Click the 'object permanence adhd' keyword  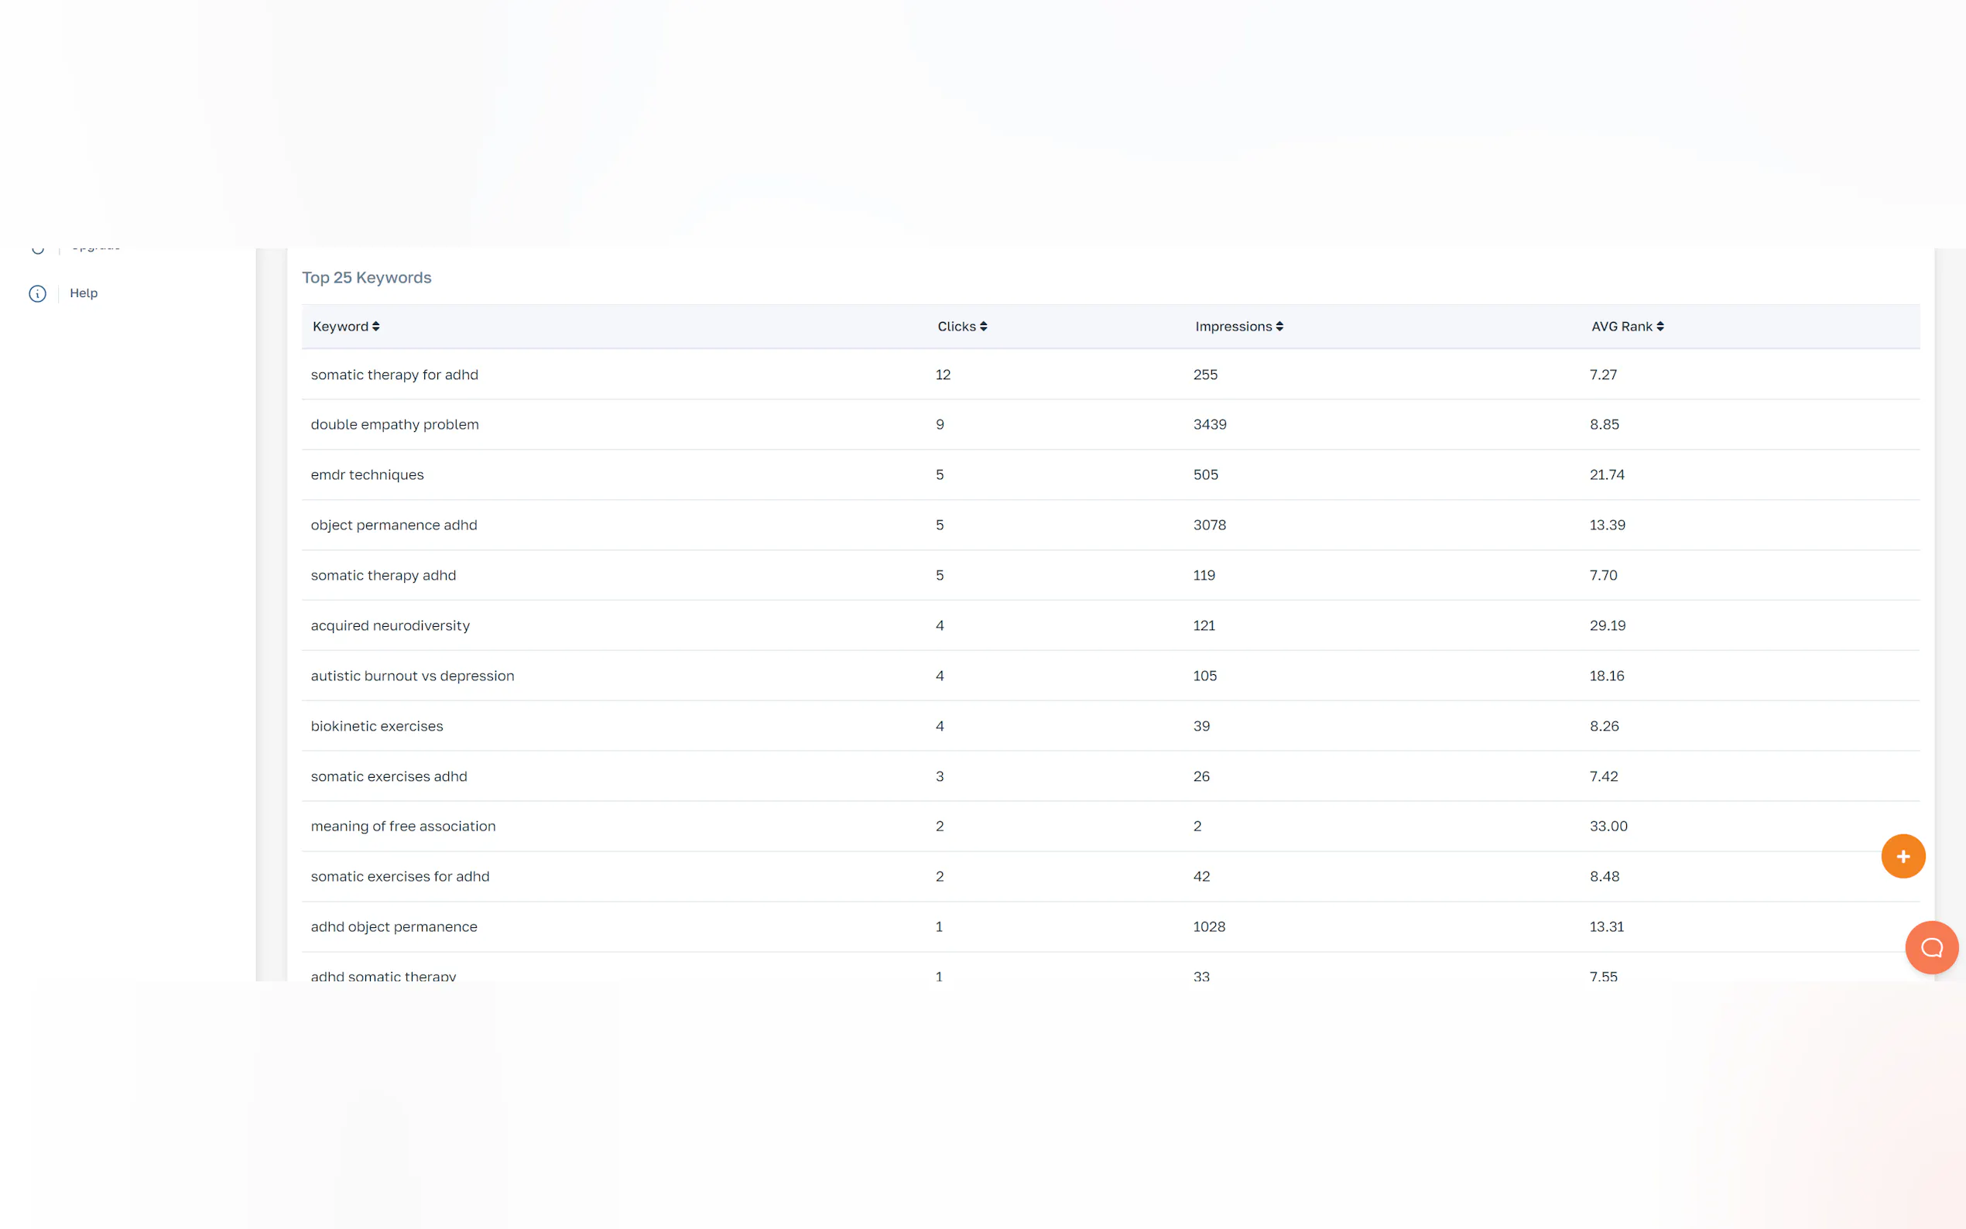(393, 525)
